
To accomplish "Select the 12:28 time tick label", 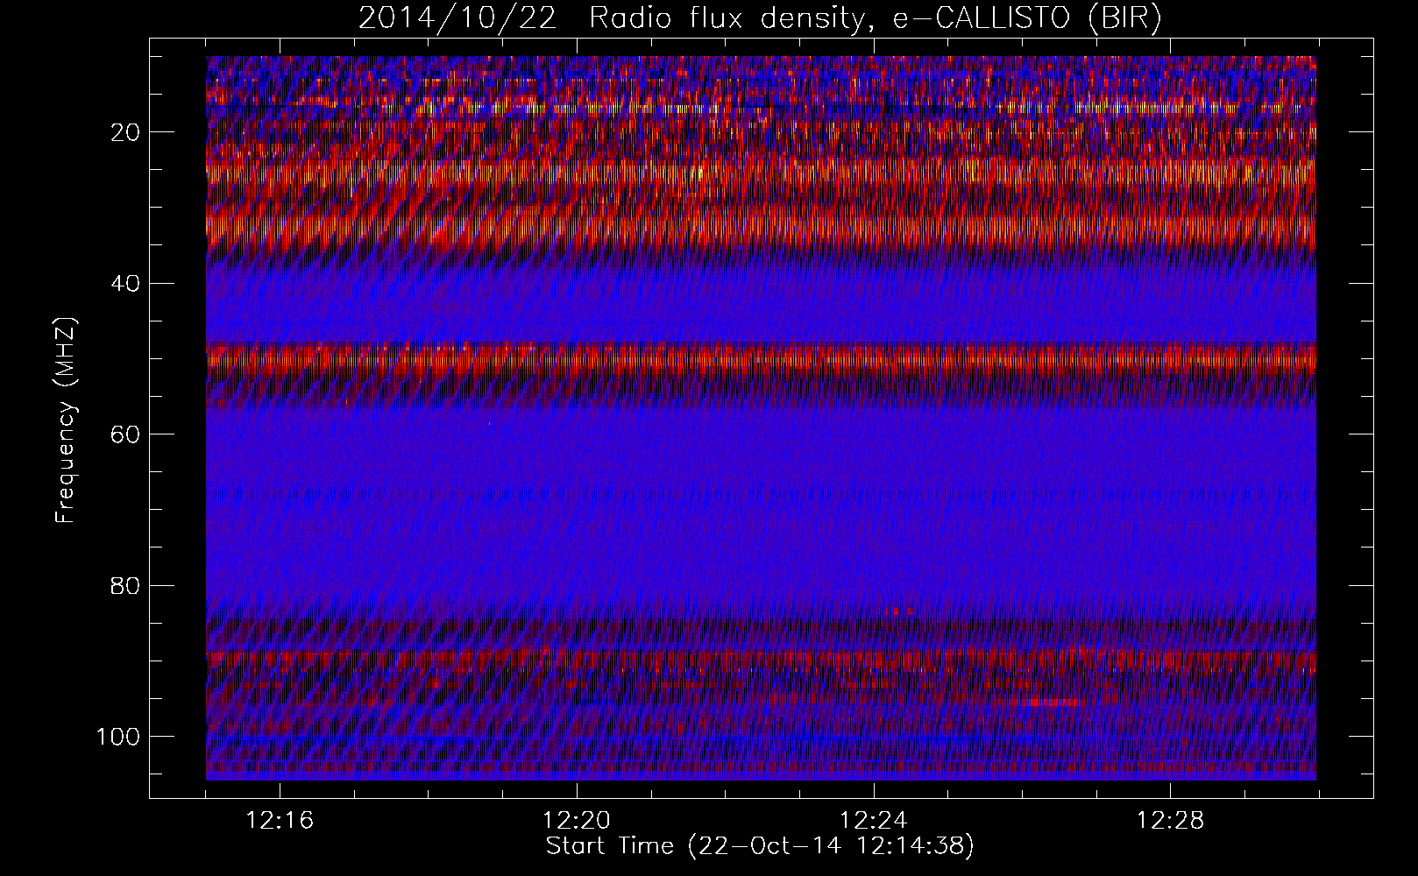I will point(1170,821).
